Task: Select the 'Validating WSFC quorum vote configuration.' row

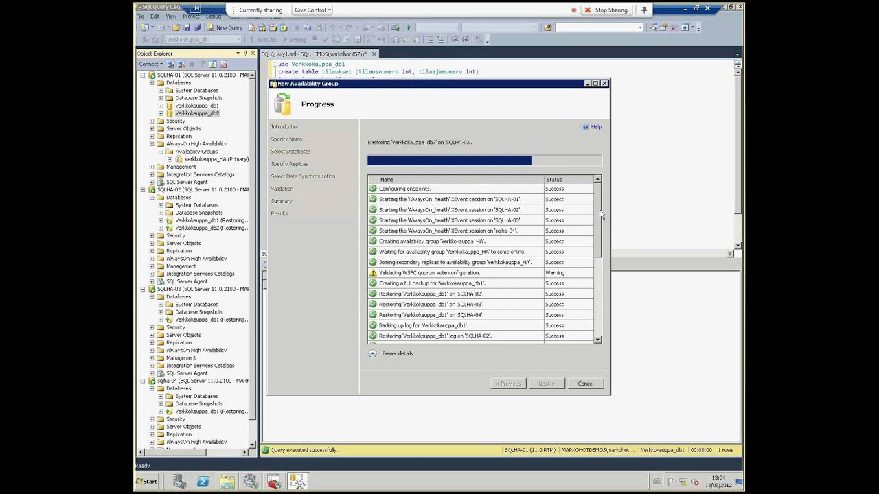Action: [x=481, y=273]
